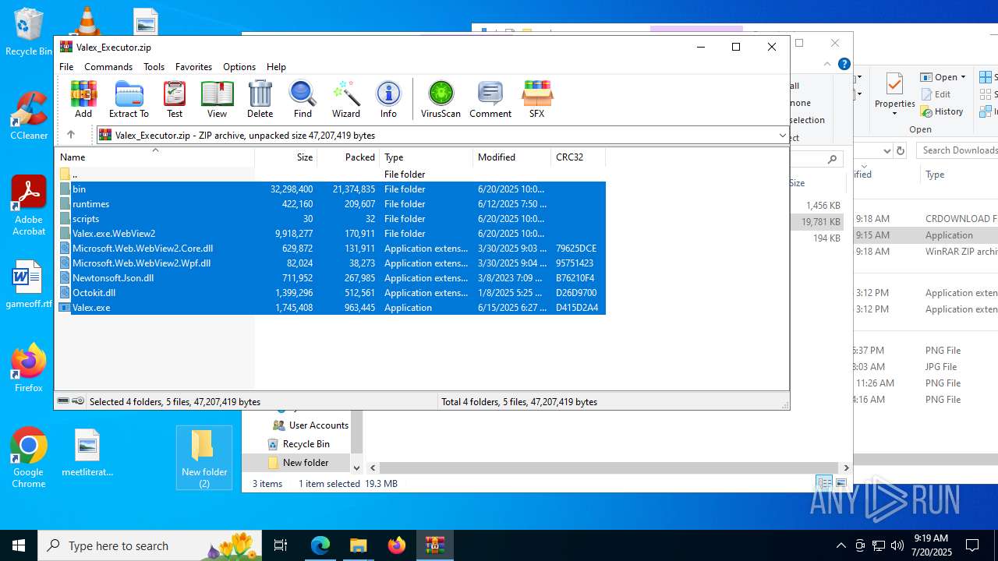Run the Test archive tool
The height and width of the screenshot is (561, 998).
point(175,99)
